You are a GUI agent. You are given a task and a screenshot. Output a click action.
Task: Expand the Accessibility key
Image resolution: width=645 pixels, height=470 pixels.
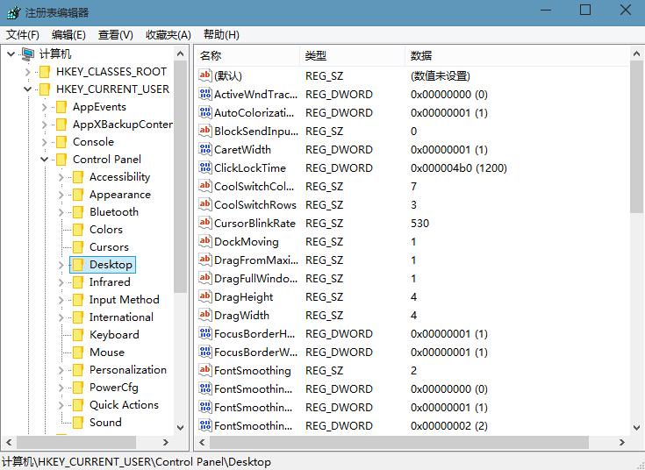pos(61,177)
